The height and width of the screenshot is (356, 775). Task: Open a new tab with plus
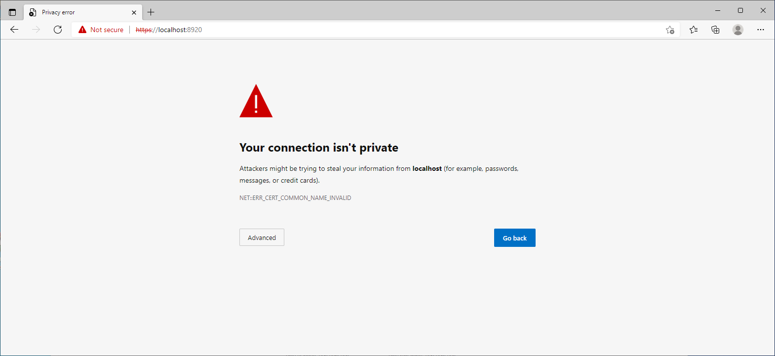point(151,12)
